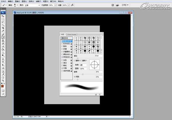
Task: Create new brush icon at panel bottom
Action: (96, 95)
